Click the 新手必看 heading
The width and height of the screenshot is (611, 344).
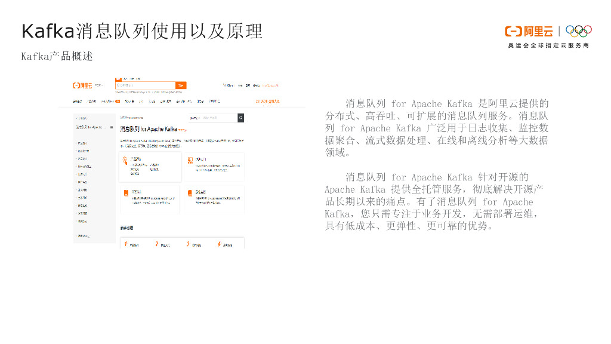pos(126,228)
